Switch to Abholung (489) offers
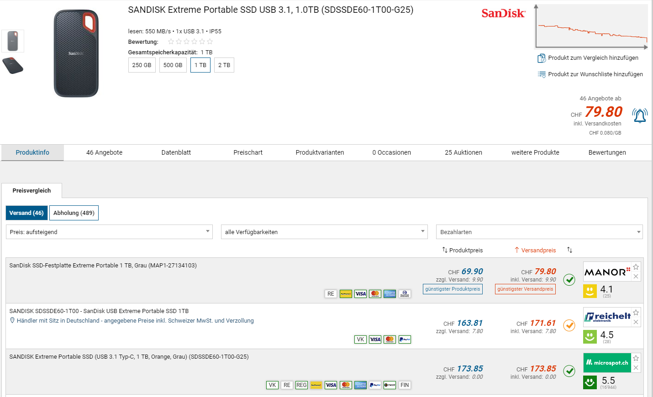Screen dimensions: 653x397 coord(74,213)
